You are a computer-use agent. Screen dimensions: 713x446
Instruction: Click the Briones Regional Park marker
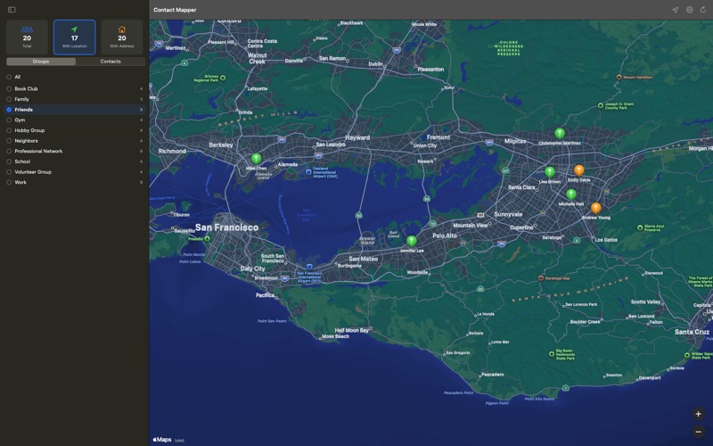[x=223, y=78]
